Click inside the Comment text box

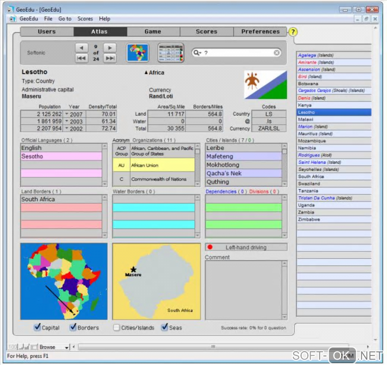coord(243,290)
